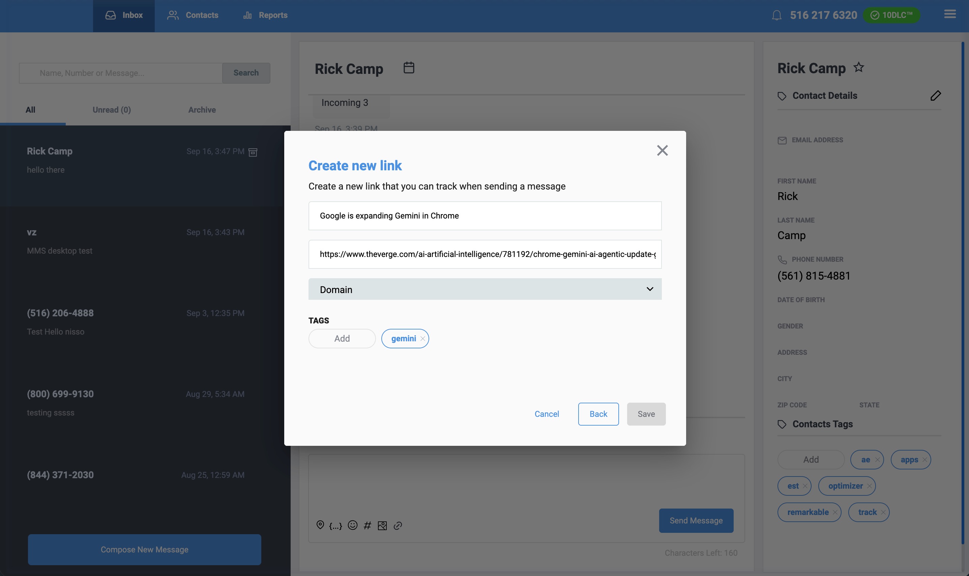Click the link URL input field

485,254
